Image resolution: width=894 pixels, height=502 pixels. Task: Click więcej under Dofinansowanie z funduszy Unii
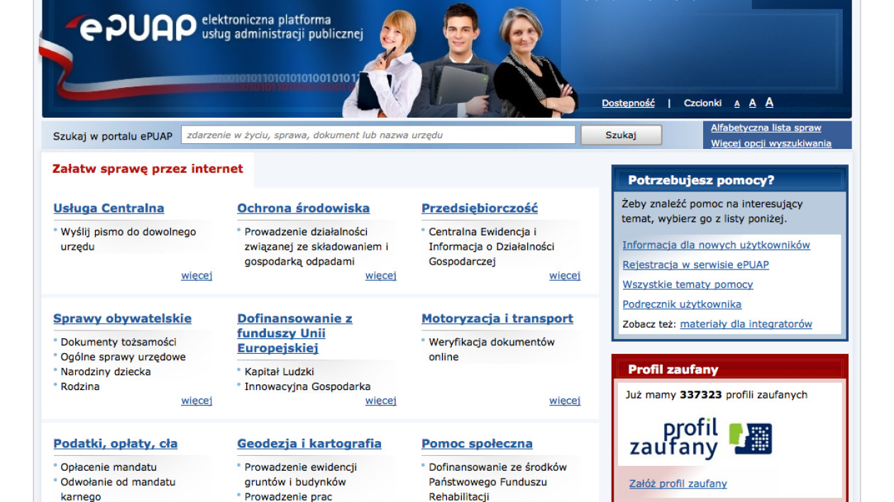[x=381, y=401]
